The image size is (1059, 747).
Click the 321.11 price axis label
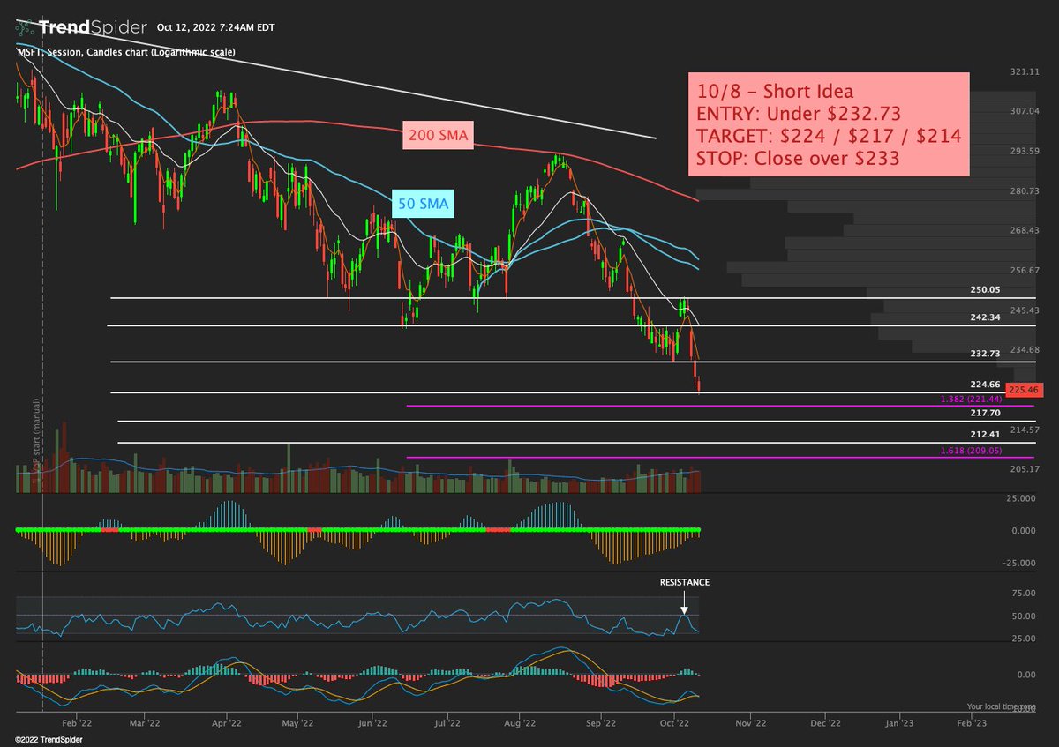[1023, 71]
